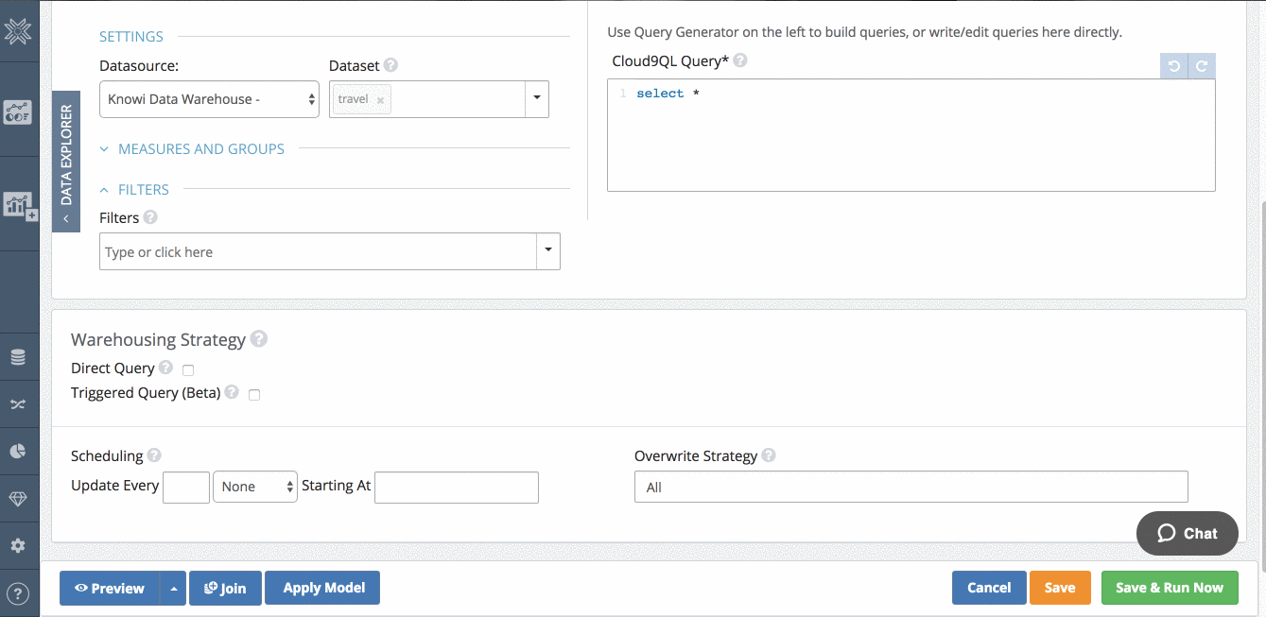Click the Scheduling help icon
Image resolution: width=1266 pixels, height=617 pixels.
[154, 455]
